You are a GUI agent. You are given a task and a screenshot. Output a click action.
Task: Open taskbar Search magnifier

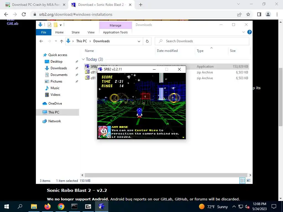click(x=20, y=206)
